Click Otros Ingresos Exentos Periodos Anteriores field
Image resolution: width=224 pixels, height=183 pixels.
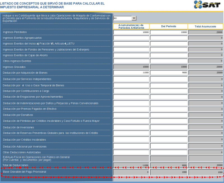(131, 61)
